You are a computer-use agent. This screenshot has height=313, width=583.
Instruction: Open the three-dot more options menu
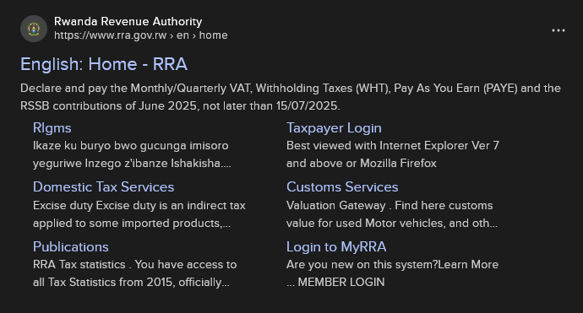click(558, 30)
